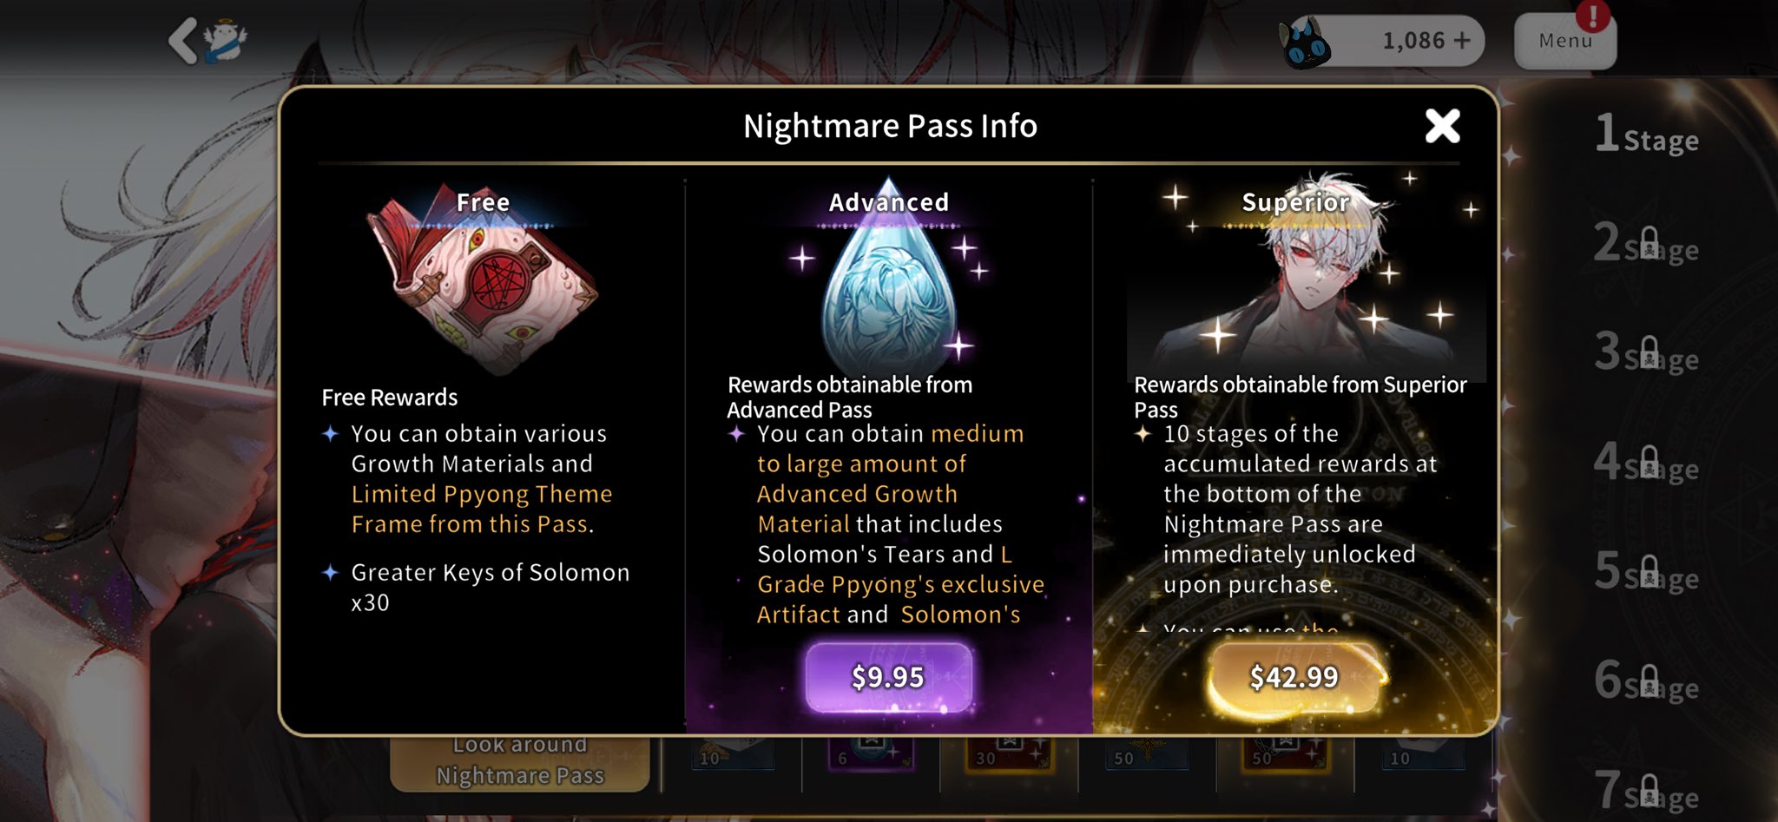
Task: Tap the Advanced pass teardrop crystal icon
Action: point(888,278)
